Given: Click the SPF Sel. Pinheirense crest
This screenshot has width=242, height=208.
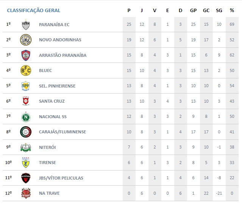Looking at the screenshot, I should coord(25,86).
